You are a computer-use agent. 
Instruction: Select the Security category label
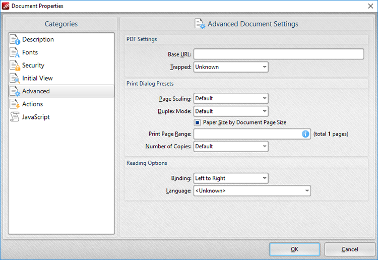coord(33,66)
